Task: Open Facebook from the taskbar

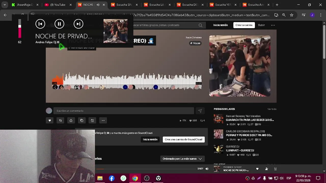Action: coord(112,178)
